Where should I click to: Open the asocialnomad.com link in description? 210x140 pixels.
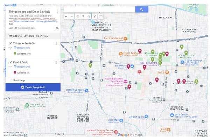pyautogui.click(x=35, y=21)
